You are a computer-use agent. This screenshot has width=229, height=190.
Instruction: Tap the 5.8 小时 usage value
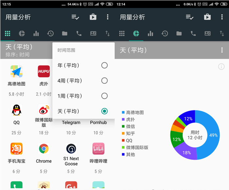point(16,94)
